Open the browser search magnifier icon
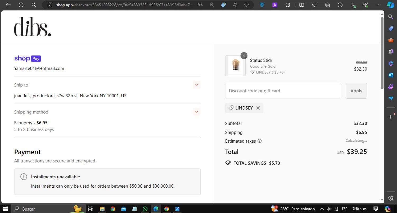 pyautogui.click(x=34, y=5)
